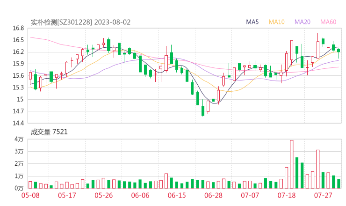Click the 06-06 date label

coord(140,195)
